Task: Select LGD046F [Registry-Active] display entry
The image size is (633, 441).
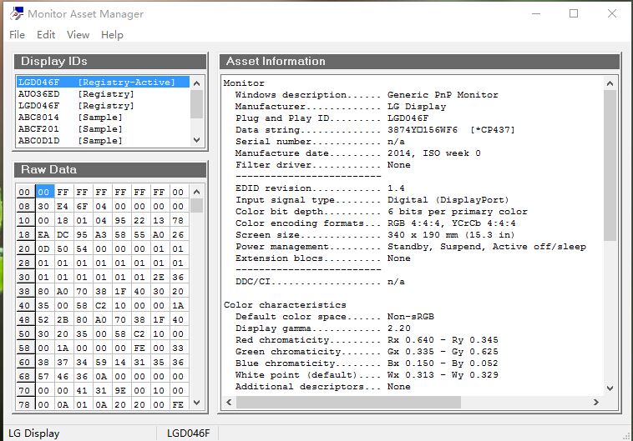Action: (x=103, y=83)
